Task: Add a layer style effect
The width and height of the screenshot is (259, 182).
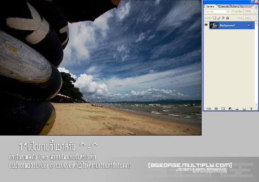Action: point(216,109)
